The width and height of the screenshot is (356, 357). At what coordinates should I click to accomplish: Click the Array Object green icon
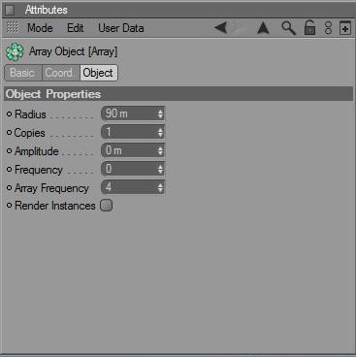click(x=15, y=51)
